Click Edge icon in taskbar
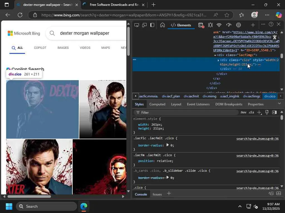This screenshot has height=213, width=285. (84, 206)
